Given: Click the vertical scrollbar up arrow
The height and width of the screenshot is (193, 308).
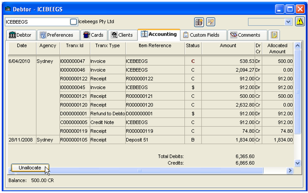Looking at the screenshot, I should [297, 46].
